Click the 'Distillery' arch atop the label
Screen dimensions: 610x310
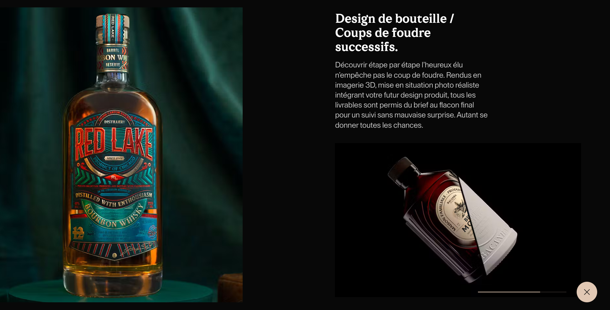pos(114,122)
